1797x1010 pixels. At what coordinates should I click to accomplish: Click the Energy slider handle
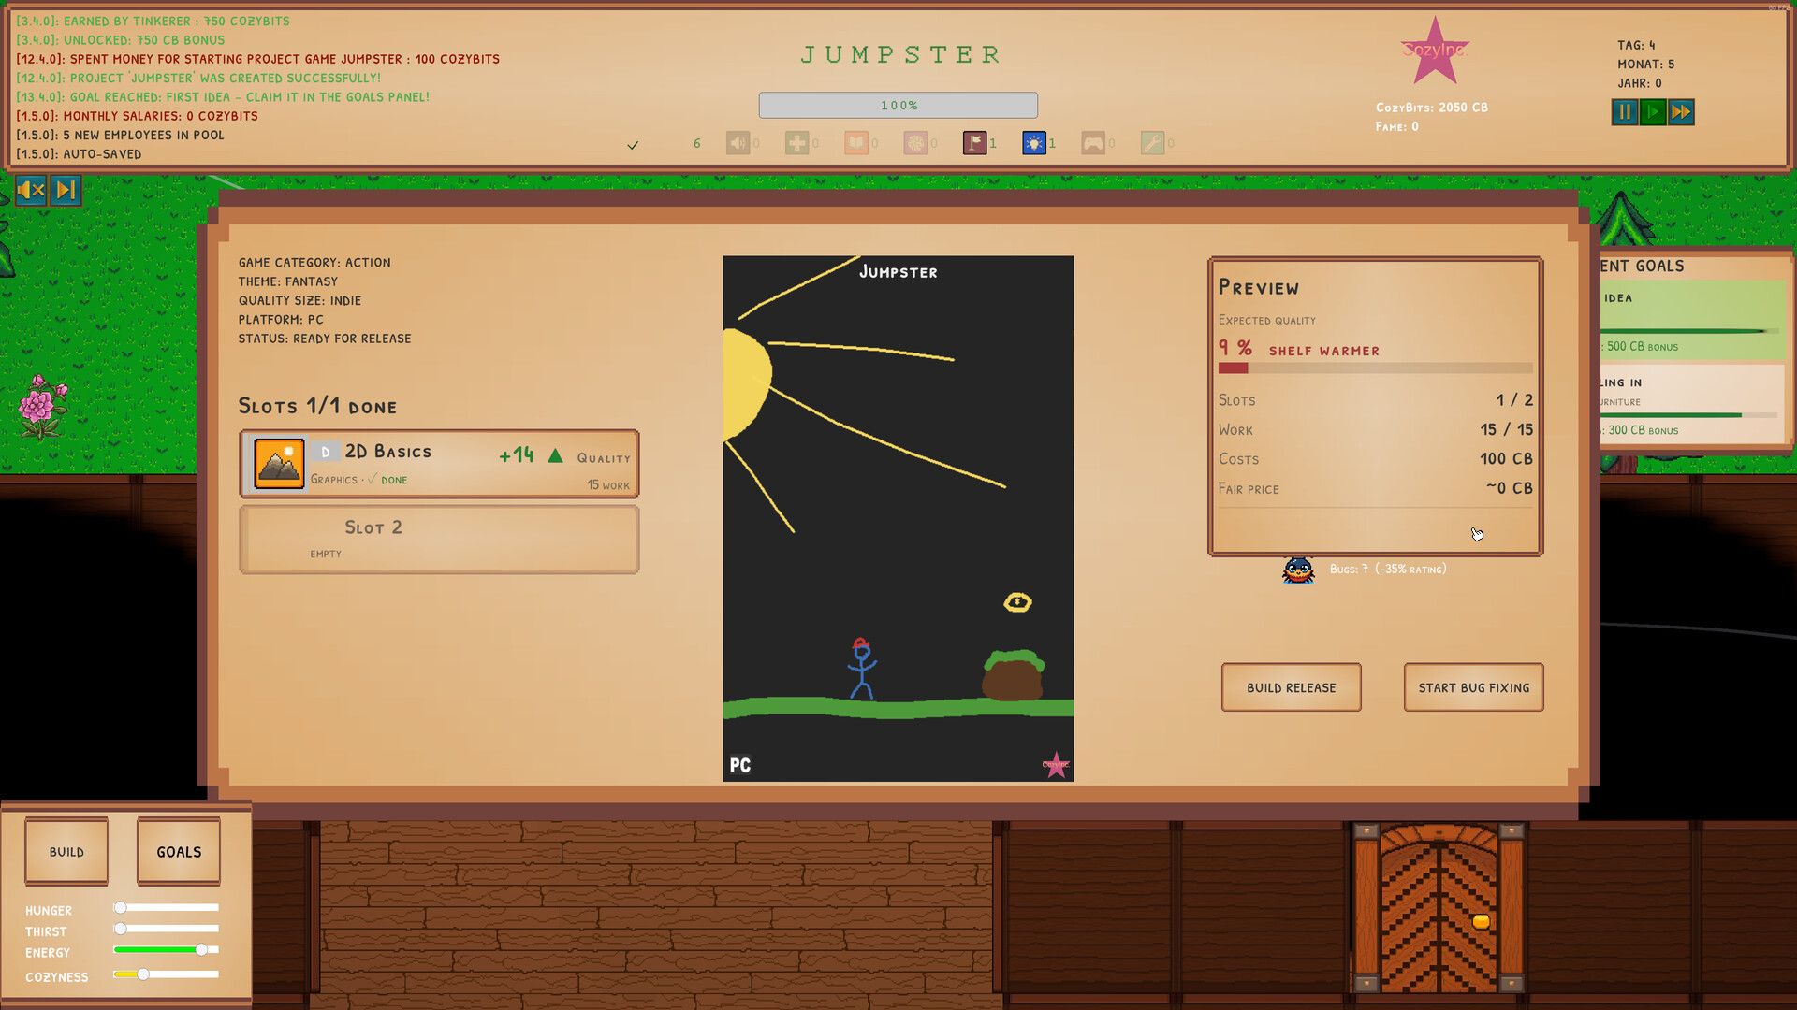[201, 949]
